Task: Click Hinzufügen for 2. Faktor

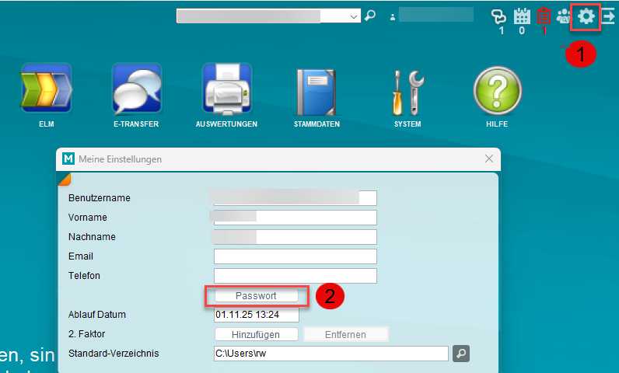Action: tap(257, 334)
